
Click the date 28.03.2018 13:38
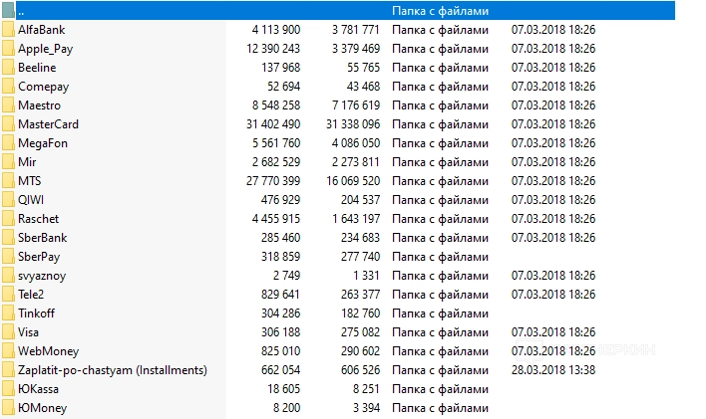[x=553, y=369]
